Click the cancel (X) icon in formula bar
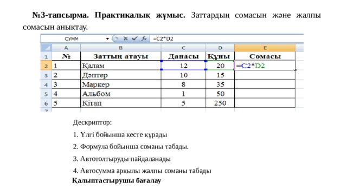This screenshot has width=347, height=195. [x=125, y=38]
